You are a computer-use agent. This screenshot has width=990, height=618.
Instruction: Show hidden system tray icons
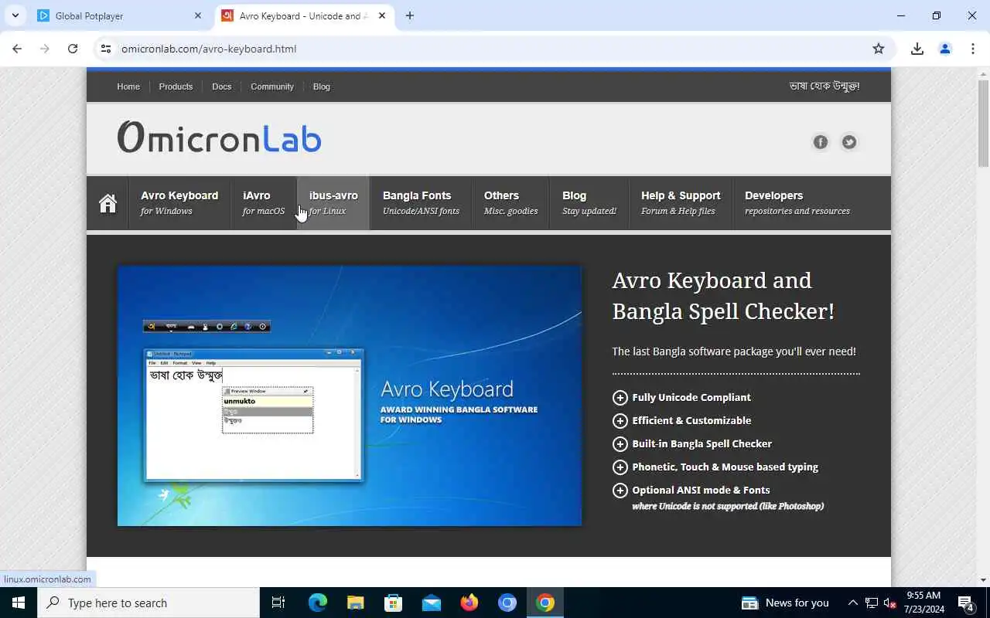tap(852, 603)
